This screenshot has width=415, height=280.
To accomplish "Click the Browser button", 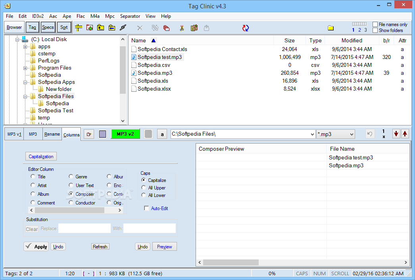I will [14, 27].
